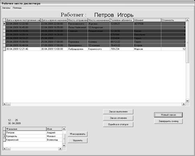The width and height of the screenshot is (195, 156).
Task: Click the Фиксировать button
Action: coord(78,134)
